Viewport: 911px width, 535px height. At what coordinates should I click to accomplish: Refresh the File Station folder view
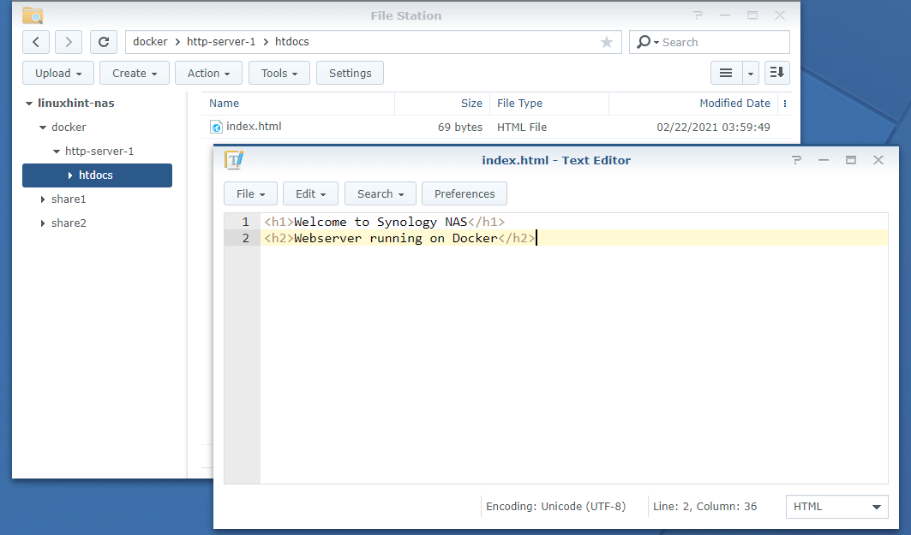pos(104,42)
